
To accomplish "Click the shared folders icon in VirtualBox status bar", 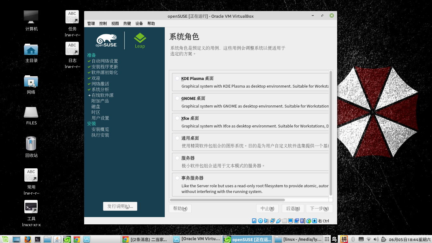I will pos(284,221).
